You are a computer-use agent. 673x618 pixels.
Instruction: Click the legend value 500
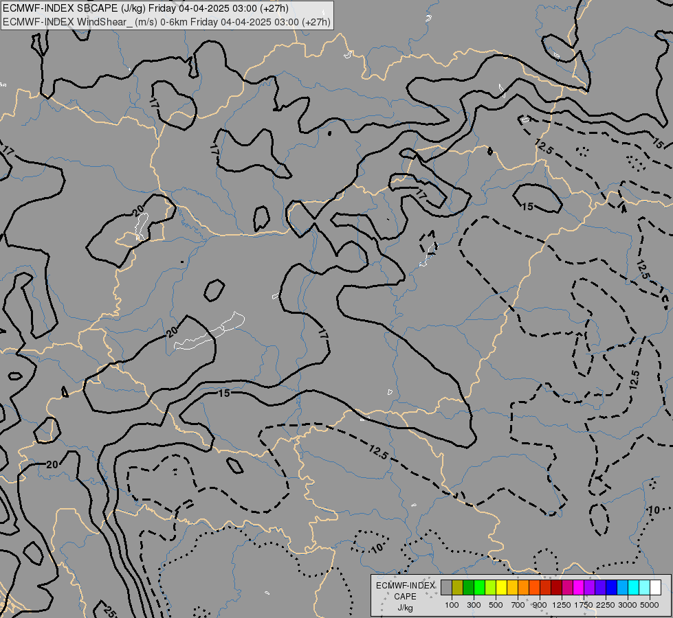496,605
